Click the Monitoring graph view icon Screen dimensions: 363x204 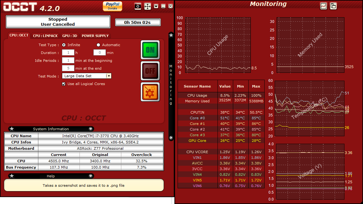click(x=323, y=6)
